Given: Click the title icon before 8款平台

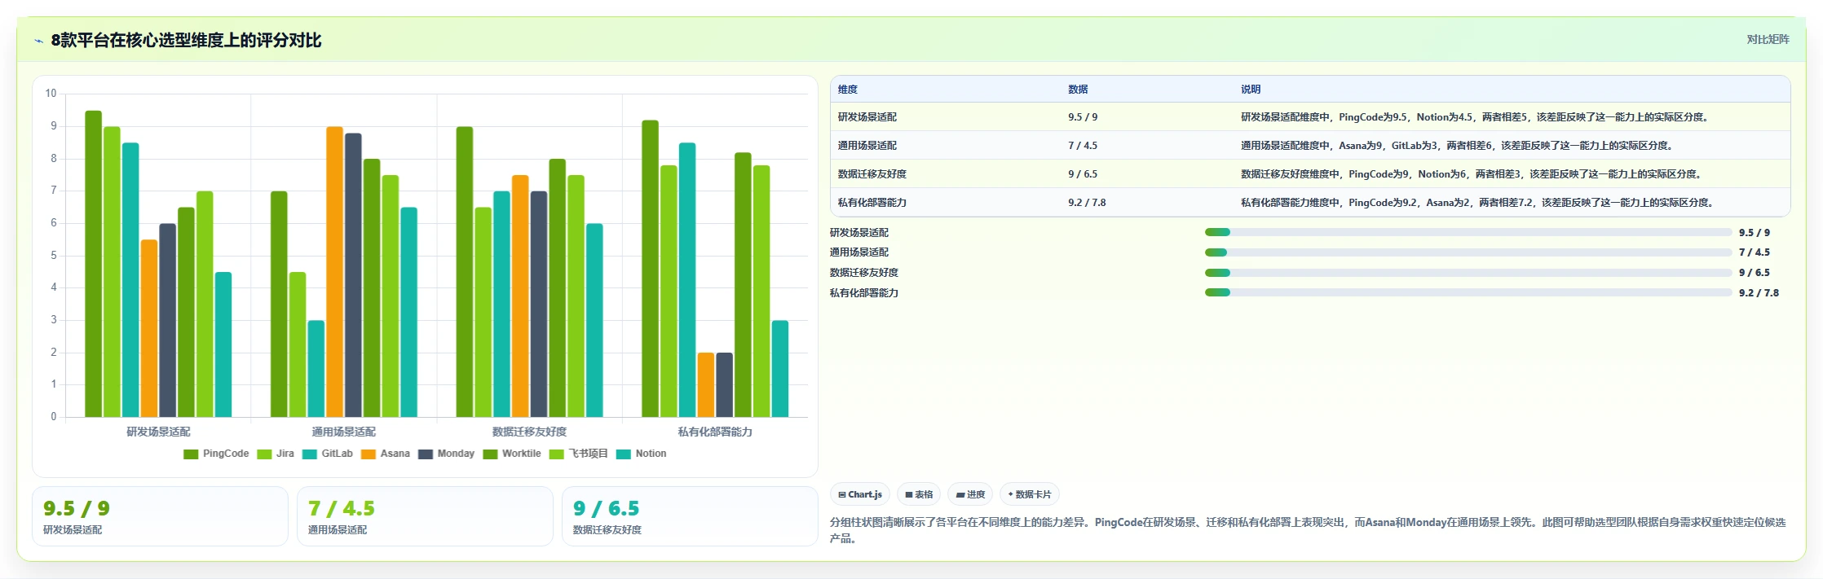Looking at the screenshot, I should point(38,41).
